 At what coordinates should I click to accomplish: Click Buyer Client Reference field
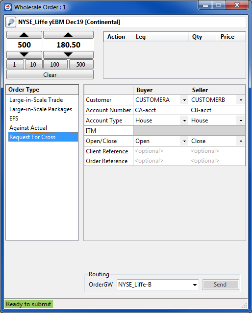tap(161, 151)
